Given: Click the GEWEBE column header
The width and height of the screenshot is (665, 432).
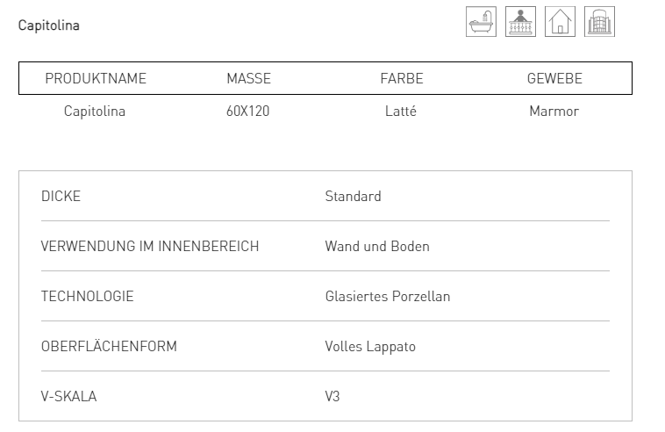Looking at the screenshot, I should click(554, 79).
